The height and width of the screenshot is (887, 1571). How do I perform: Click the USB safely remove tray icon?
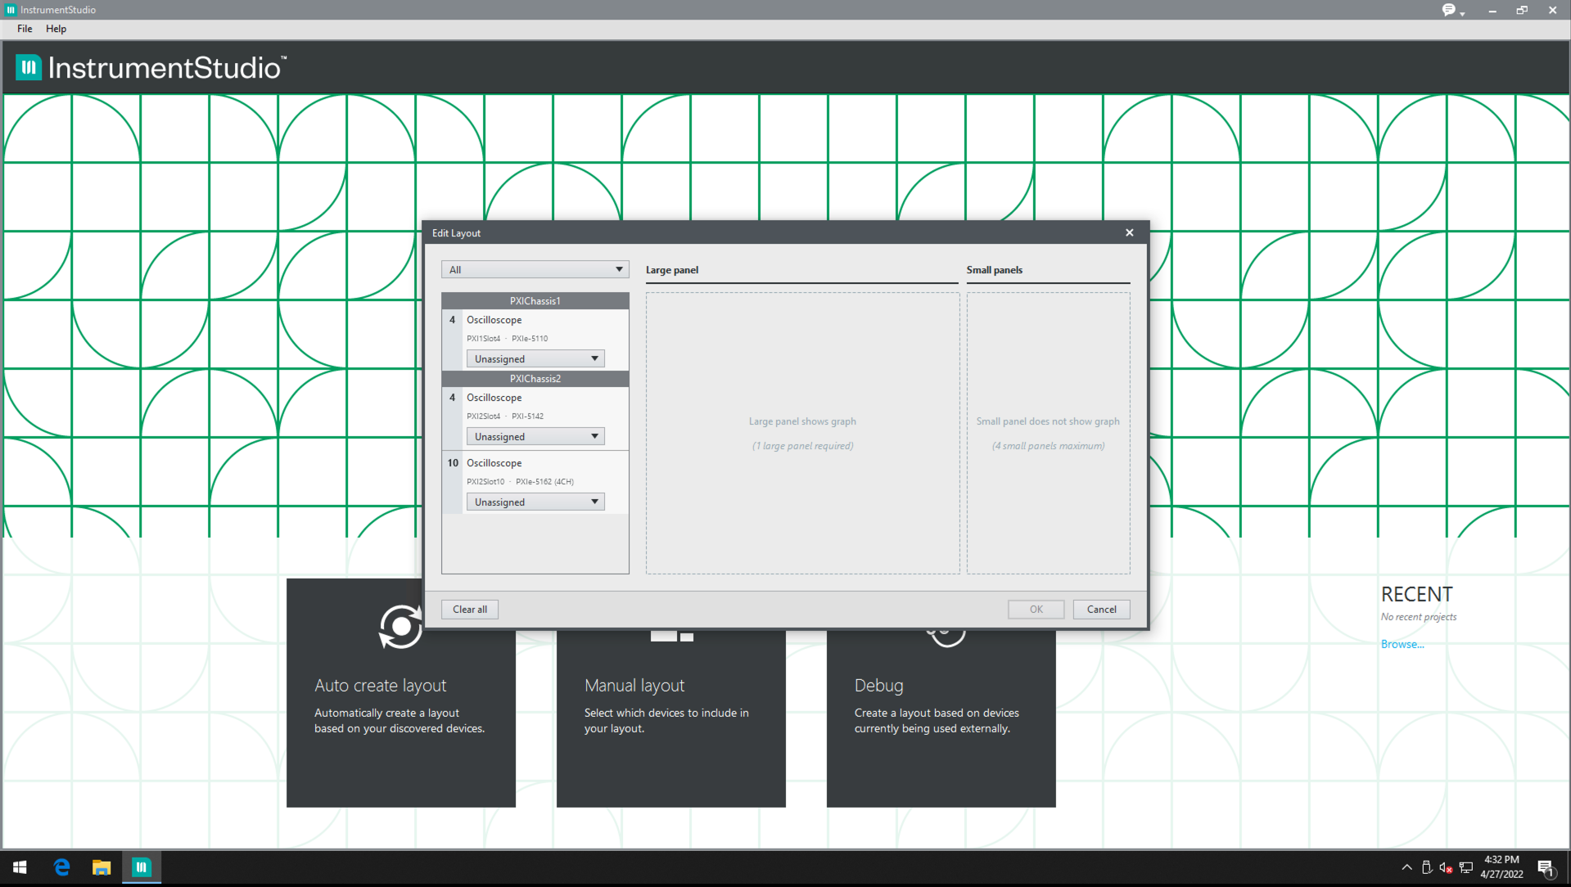pos(1427,867)
